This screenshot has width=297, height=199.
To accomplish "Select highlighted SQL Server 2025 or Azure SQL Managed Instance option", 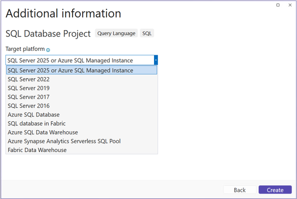I will [82, 70].
